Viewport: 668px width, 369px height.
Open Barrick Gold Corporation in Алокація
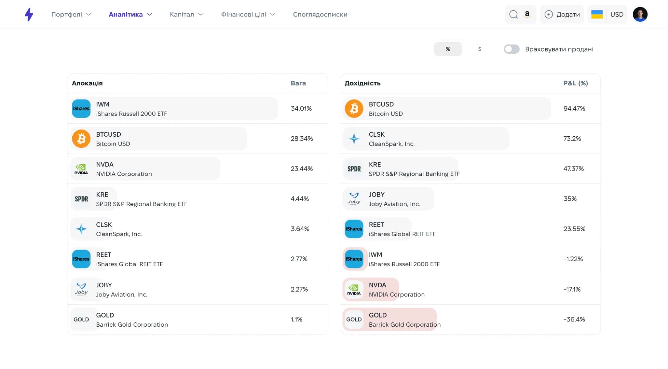click(x=132, y=324)
